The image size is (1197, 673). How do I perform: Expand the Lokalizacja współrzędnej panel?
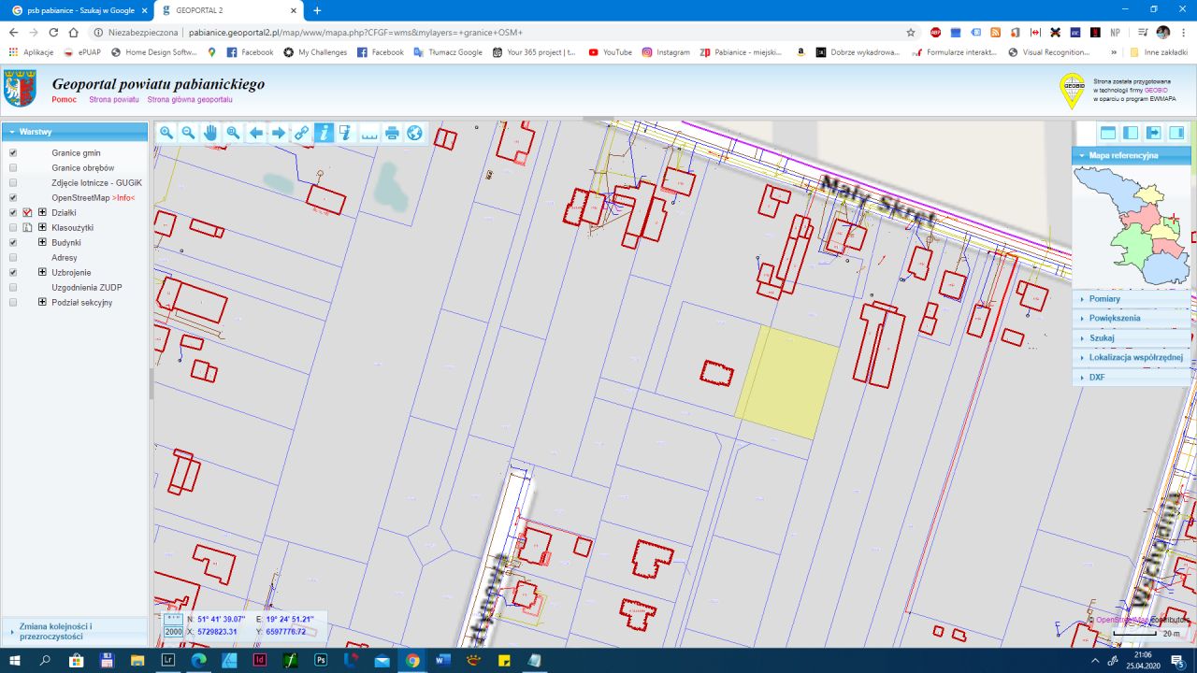1132,357
